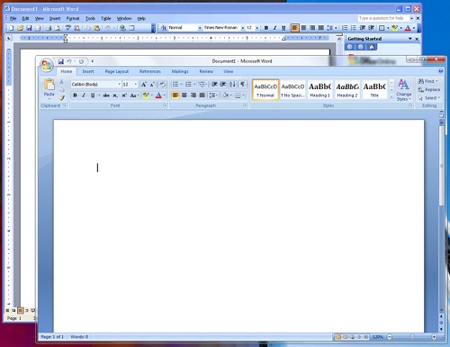
Task: Expand the Styles gallery More arrow
Action: [391, 96]
